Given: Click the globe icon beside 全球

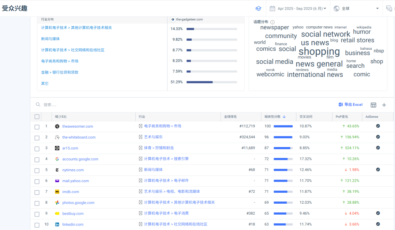Looking at the screenshot, I should pos(336,8).
